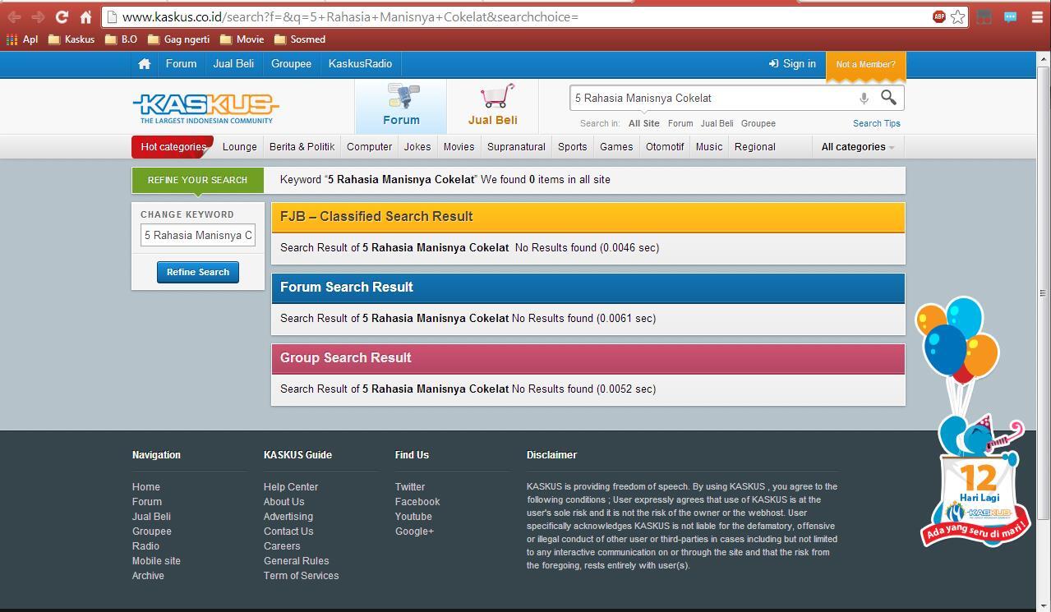
Task: Open Twitter footer link
Action: coord(410,487)
